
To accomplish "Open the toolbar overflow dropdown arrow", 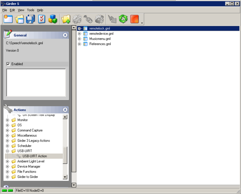I will [x=142, y=23].
